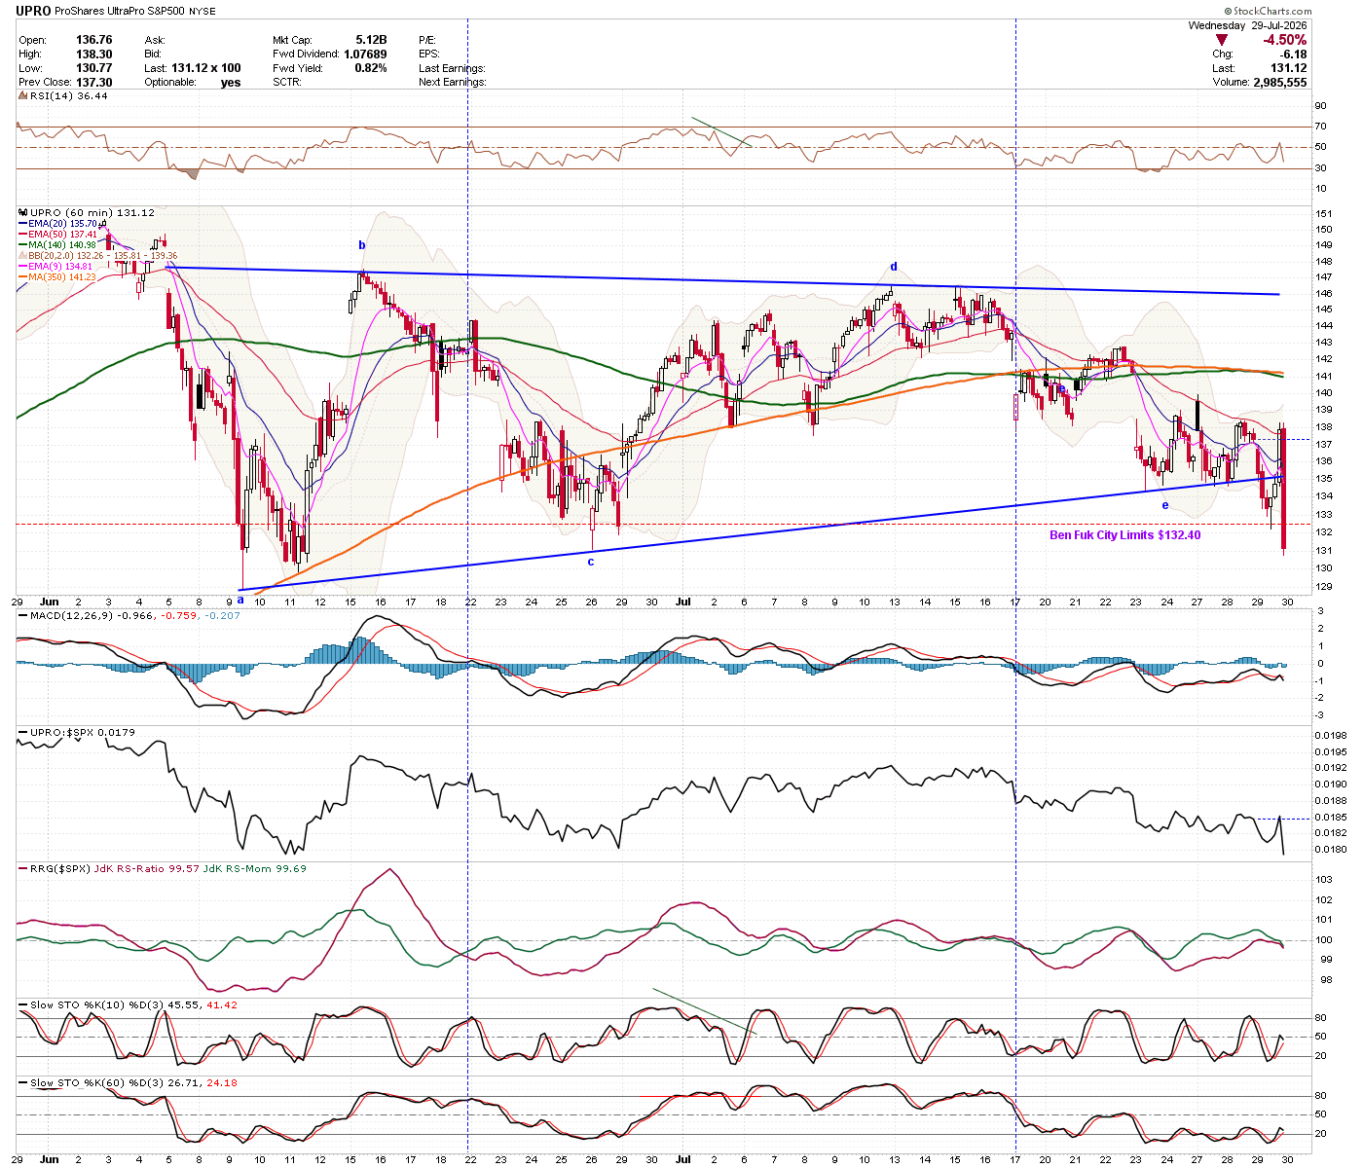Viewport: 1363px width, 1168px height.
Task: Click the RSI area-chart icon
Action: [x=23, y=95]
